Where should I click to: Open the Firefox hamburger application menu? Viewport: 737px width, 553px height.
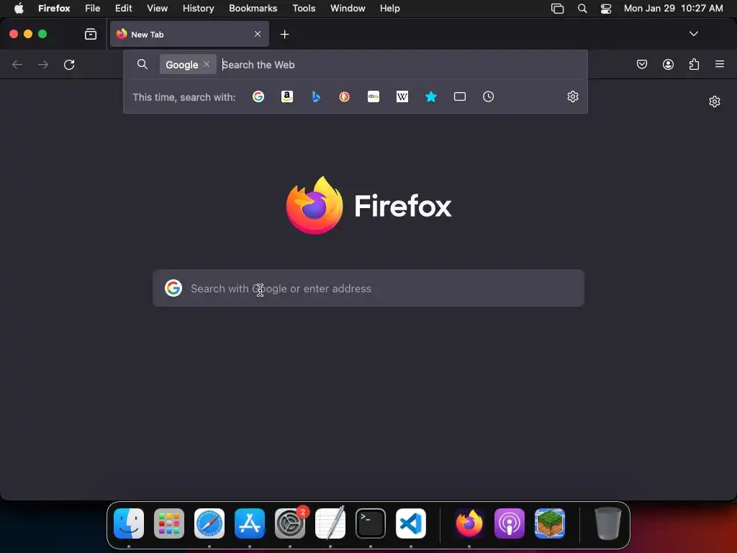point(720,64)
